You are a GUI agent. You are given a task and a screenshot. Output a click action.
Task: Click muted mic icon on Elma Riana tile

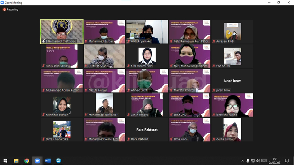[171, 139]
